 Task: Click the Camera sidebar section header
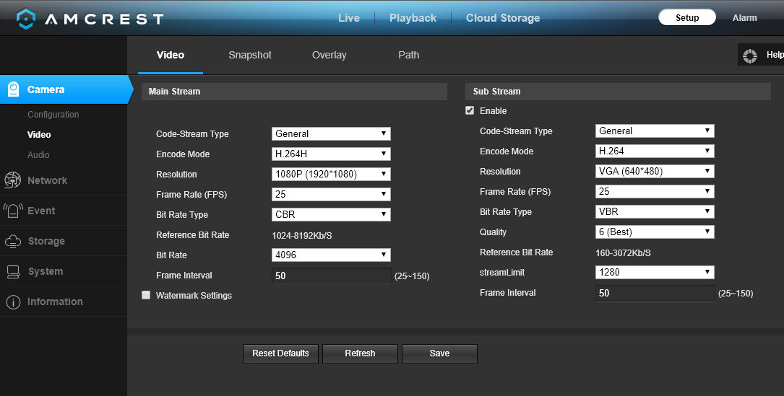tap(65, 89)
